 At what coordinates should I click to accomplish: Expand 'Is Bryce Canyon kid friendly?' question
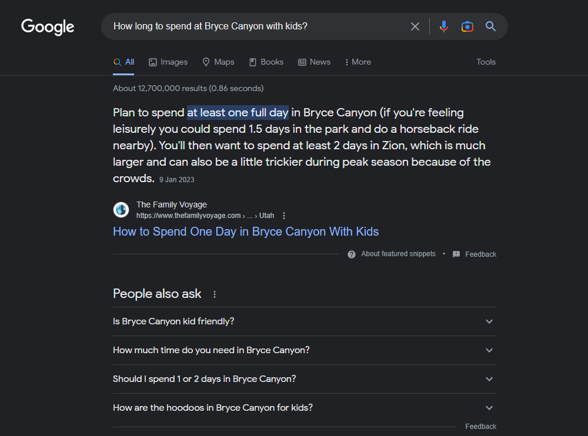click(305, 321)
